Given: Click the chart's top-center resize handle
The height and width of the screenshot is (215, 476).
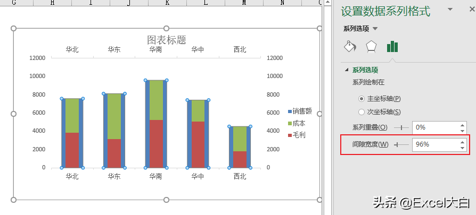Looking at the screenshot, I should click(x=166, y=29).
